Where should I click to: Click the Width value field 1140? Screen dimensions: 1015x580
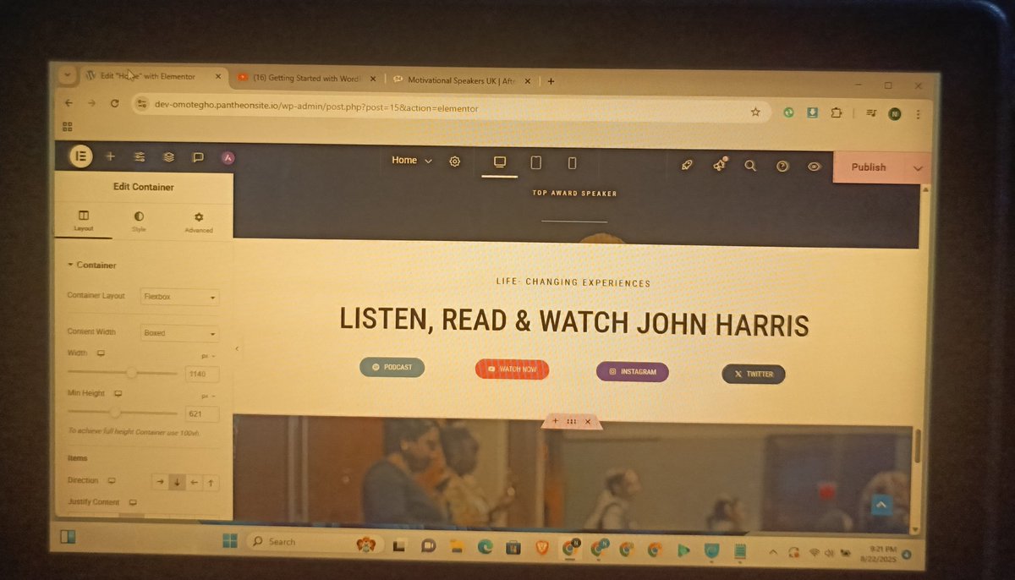(x=202, y=374)
